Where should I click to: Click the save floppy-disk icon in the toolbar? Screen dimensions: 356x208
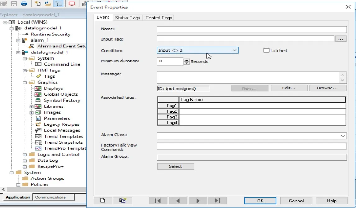(14, 3)
